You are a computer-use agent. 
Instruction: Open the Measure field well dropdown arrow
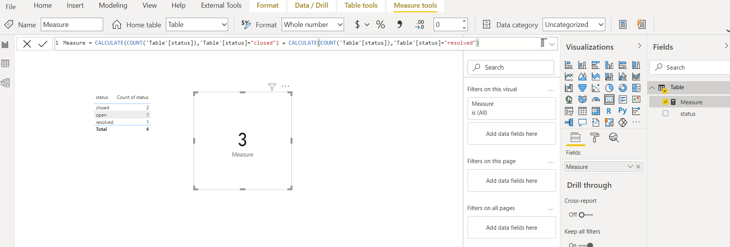pyautogui.click(x=630, y=167)
